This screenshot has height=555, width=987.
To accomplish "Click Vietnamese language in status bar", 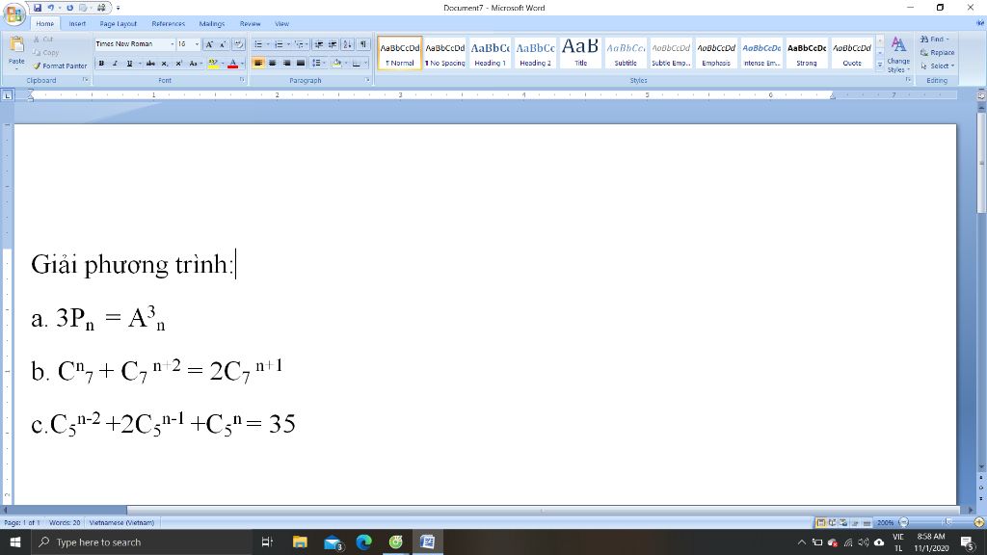I will pyautogui.click(x=121, y=522).
